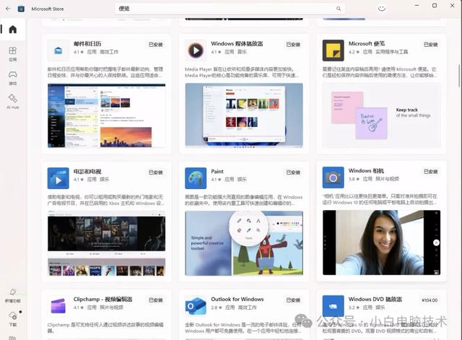This screenshot has height=340, width=462.
Task: Click the Microsoft Store logo icon
Action: point(21,9)
